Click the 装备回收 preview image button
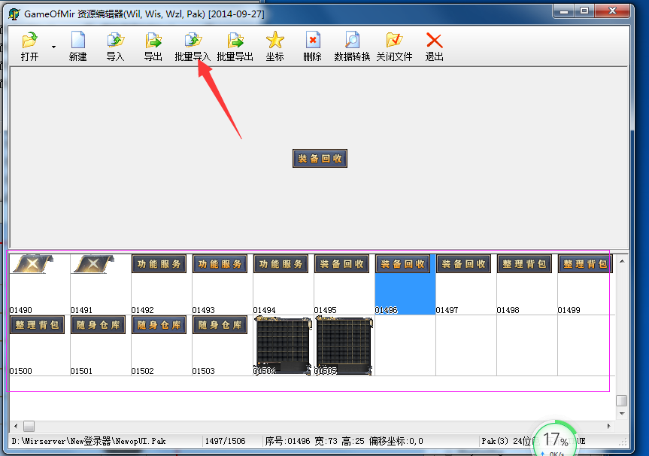The width and height of the screenshot is (649, 456). (x=320, y=158)
